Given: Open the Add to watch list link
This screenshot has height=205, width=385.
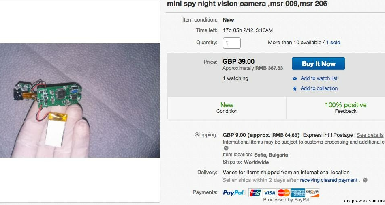Looking at the screenshot, I should pyautogui.click(x=319, y=78).
